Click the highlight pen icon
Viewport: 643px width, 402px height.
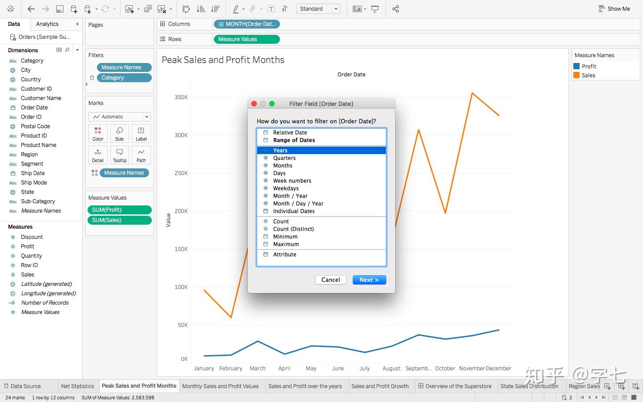[x=236, y=9]
